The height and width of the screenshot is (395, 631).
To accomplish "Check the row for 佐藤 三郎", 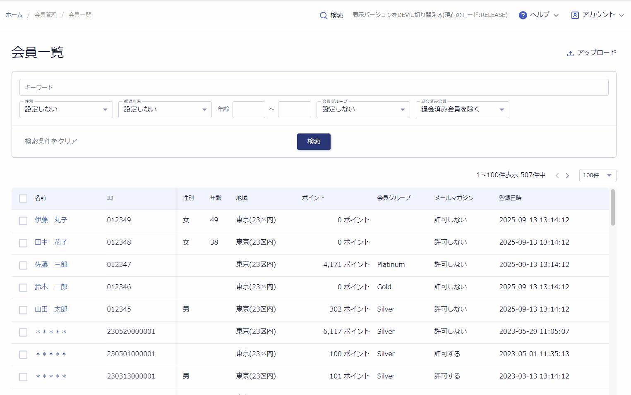I will 23,265.
